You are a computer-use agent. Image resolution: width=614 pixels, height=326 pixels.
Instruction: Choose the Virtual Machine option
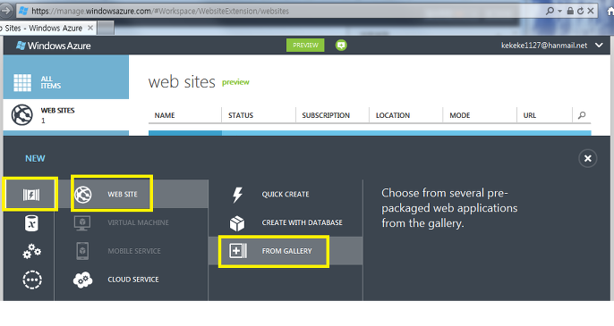132,222
